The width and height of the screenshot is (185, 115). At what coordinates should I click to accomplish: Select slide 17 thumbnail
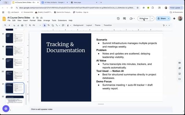click(15, 38)
